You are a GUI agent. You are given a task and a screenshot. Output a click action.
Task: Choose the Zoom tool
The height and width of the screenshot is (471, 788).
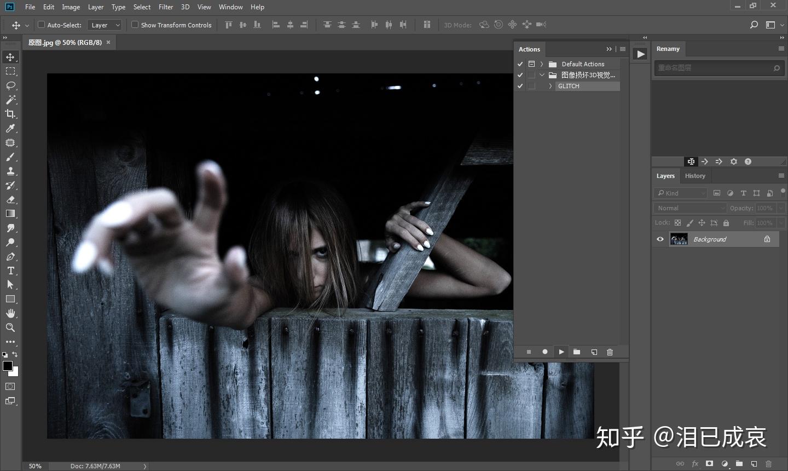10,328
